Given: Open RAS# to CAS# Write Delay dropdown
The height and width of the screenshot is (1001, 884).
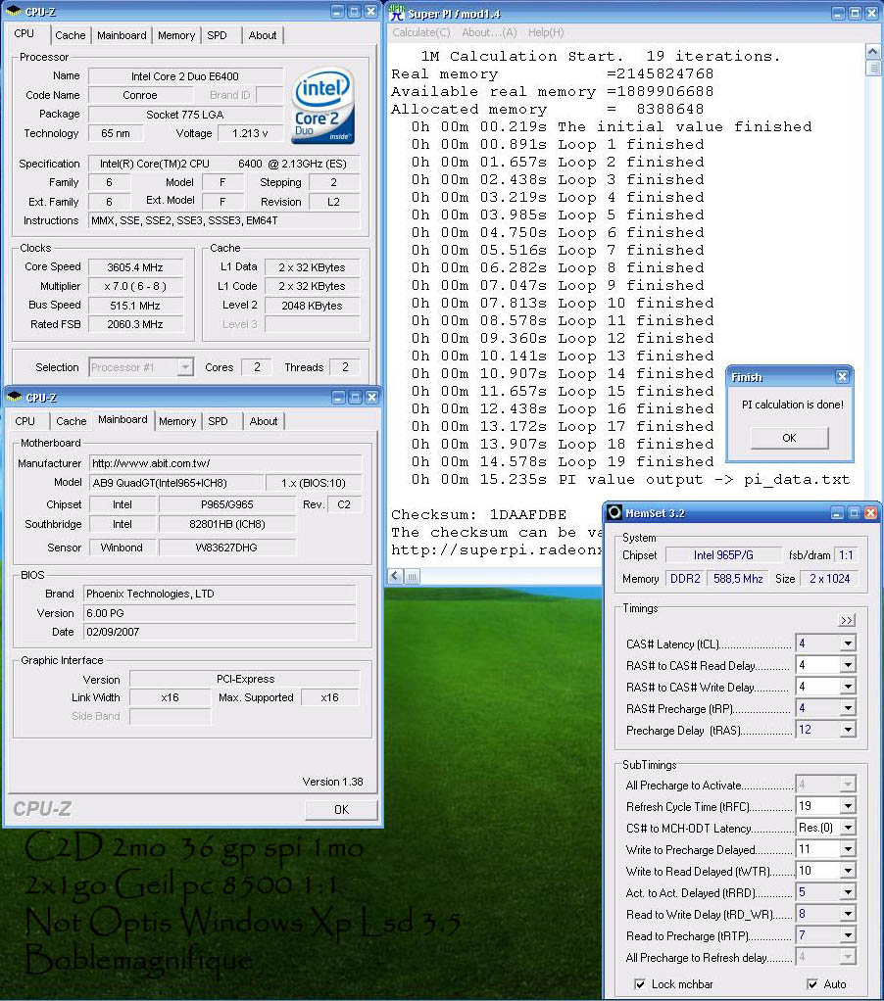Looking at the screenshot, I should pyautogui.click(x=848, y=687).
